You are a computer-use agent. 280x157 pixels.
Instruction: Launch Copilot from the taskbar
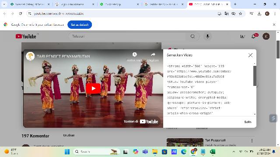[136, 152]
